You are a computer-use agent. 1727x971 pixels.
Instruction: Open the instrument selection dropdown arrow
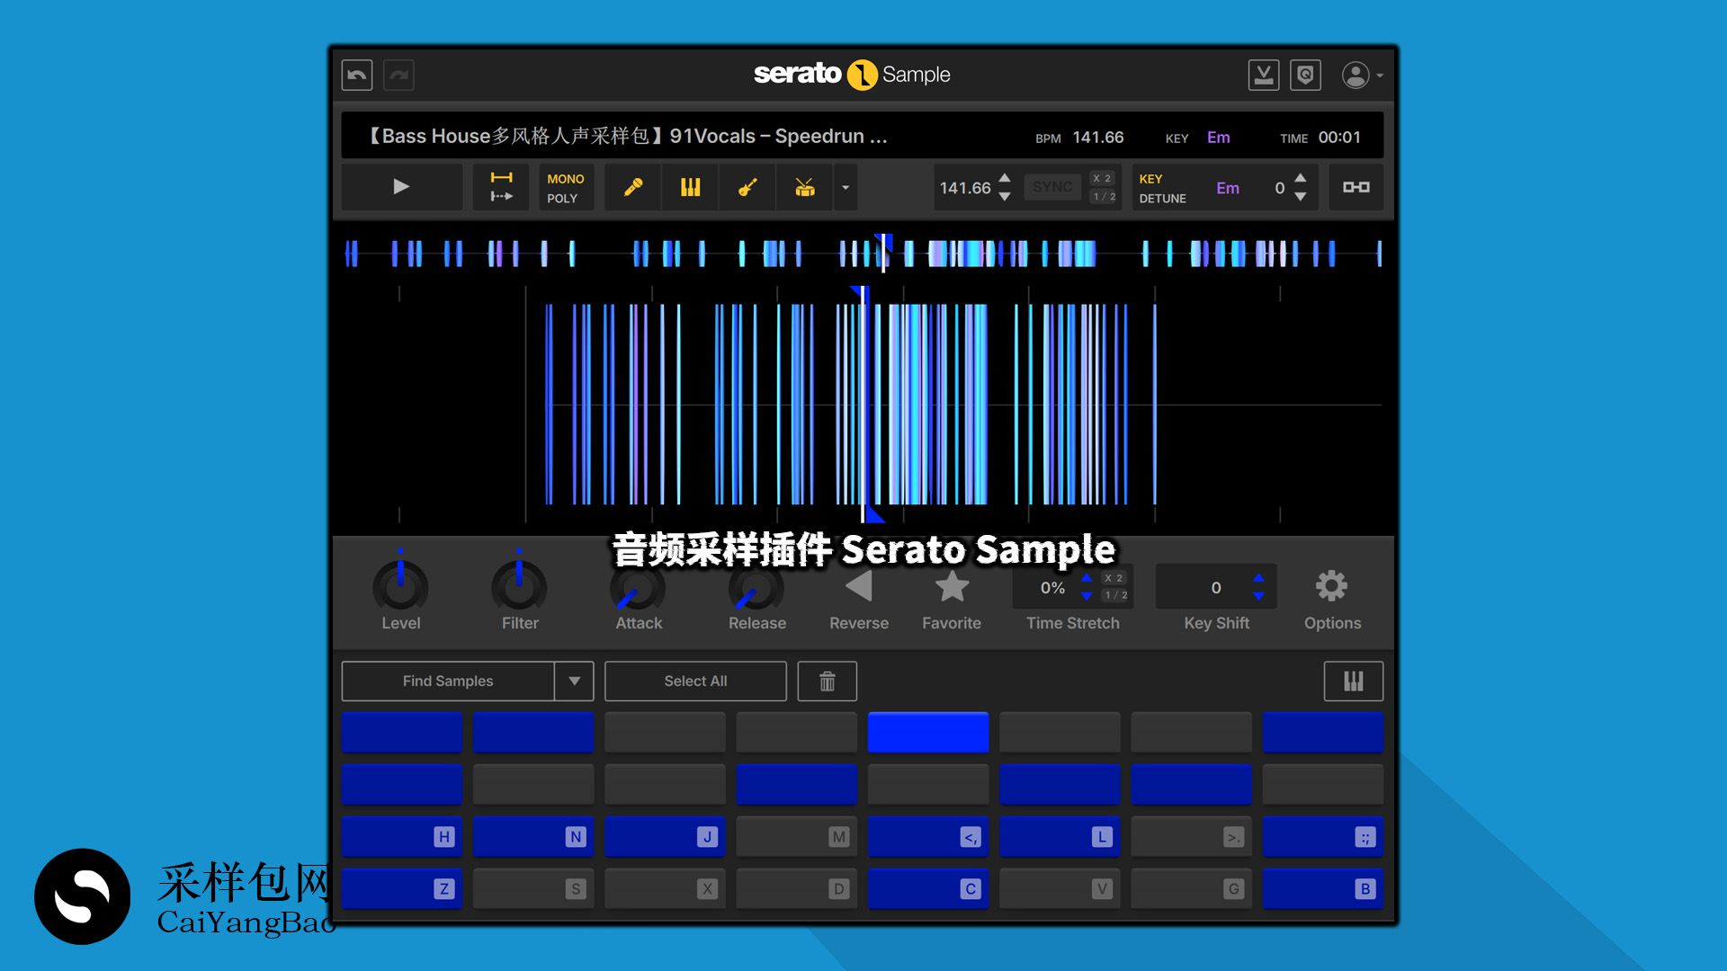(845, 187)
